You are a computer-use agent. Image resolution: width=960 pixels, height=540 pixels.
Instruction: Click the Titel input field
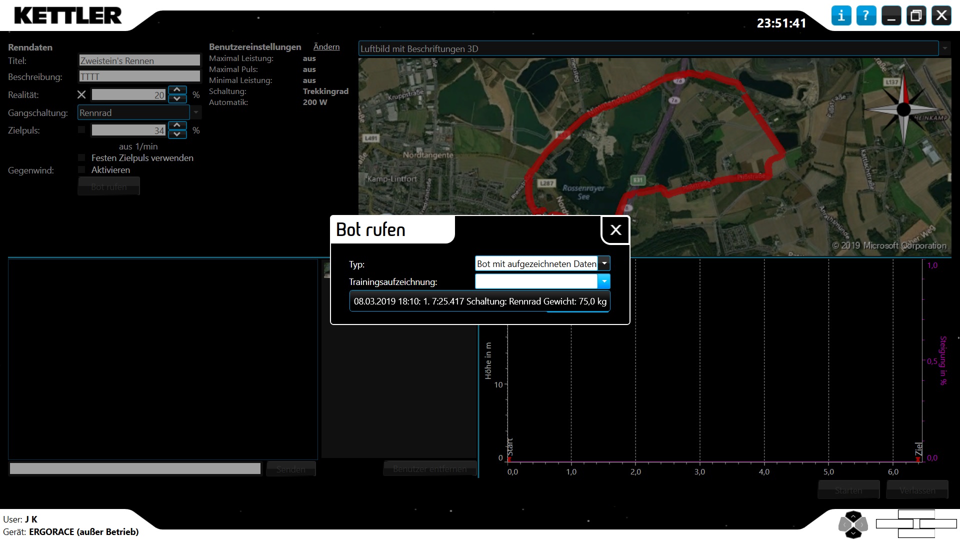click(x=139, y=60)
